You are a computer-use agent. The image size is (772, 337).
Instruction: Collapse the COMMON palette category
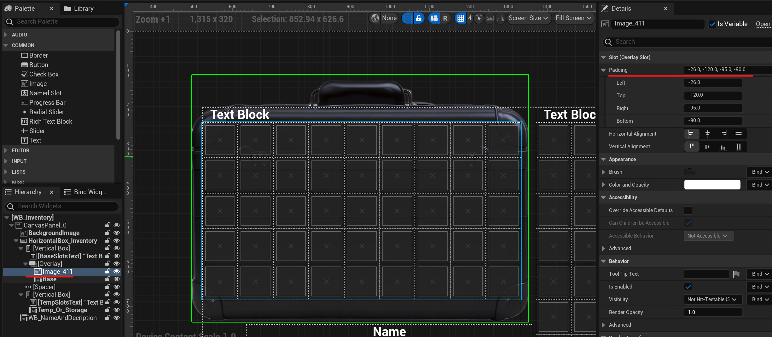click(6, 45)
